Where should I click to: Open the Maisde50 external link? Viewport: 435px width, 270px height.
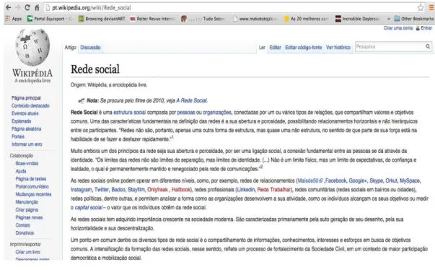tap(310, 180)
